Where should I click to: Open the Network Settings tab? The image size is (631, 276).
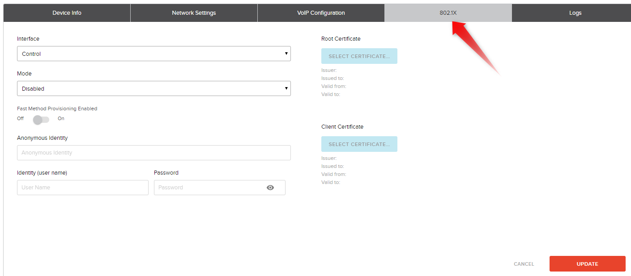[193, 13]
